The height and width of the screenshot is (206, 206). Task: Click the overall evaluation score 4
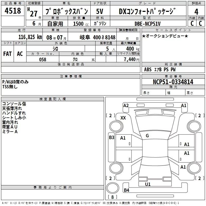pos(196,12)
